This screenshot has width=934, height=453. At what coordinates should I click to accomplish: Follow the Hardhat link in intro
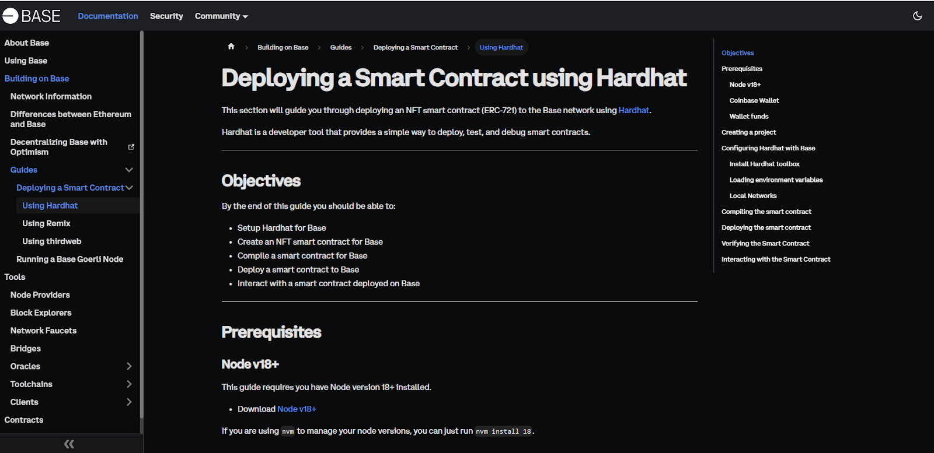[x=633, y=110]
